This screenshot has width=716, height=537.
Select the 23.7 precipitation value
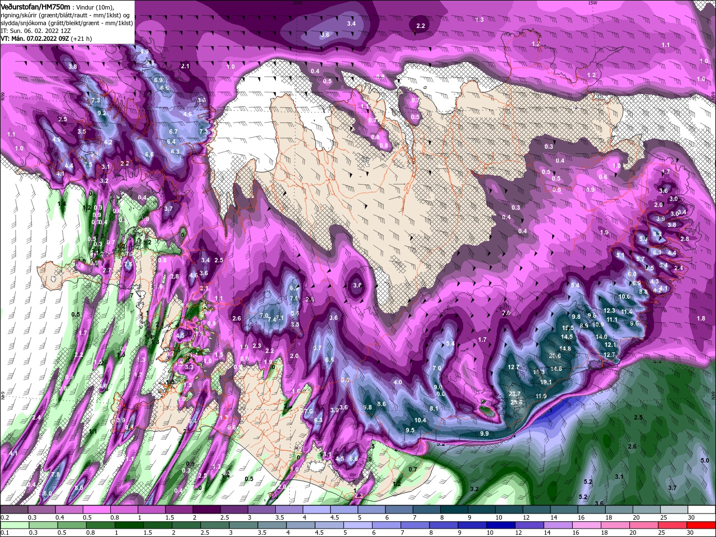[515, 394]
